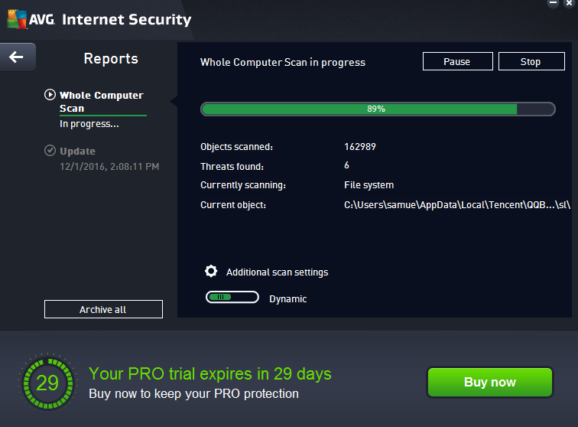Pause the whole computer scan
This screenshot has height=427, width=578.
coord(456,62)
